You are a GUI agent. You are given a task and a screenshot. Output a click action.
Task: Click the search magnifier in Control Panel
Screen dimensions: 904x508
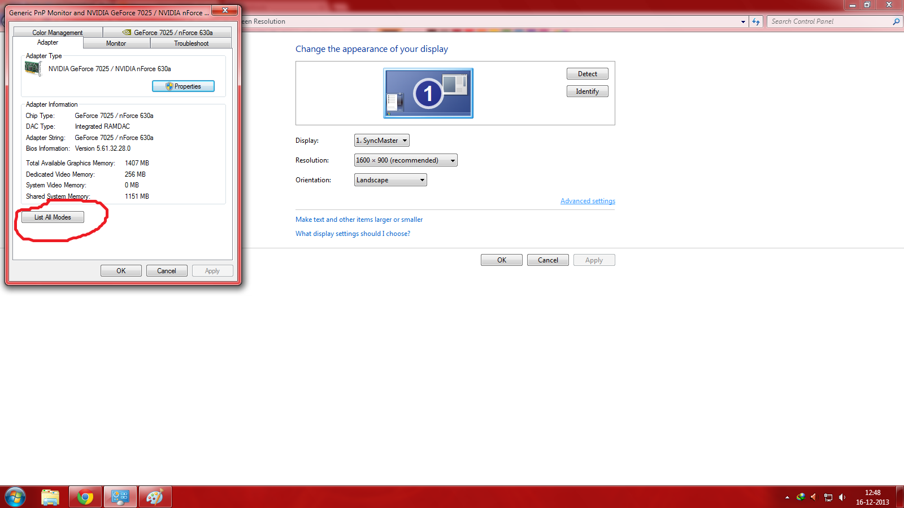click(x=896, y=21)
